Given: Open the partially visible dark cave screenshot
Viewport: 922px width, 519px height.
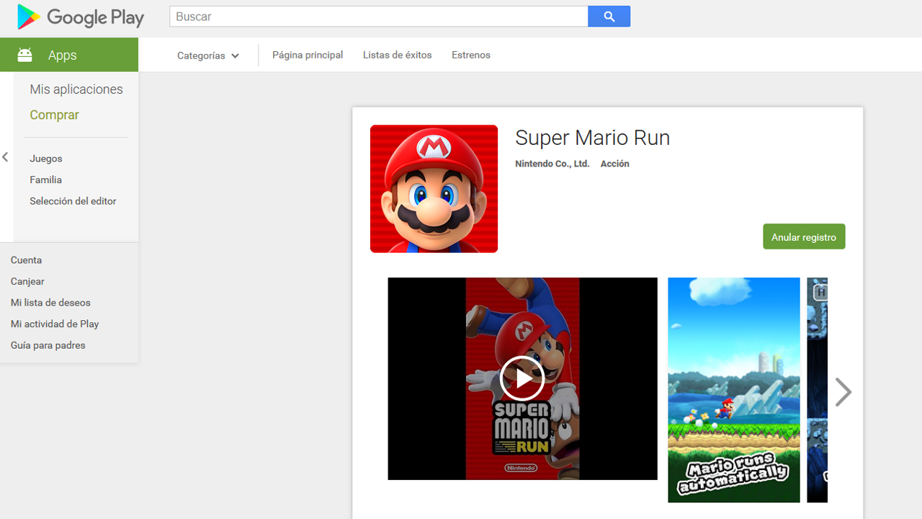Looking at the screenshot, I should click(817, 390).
